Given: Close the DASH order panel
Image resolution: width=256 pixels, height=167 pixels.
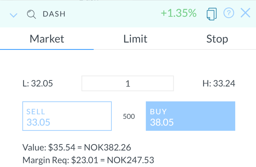Looking at the screenshot, I should pyautogui.click(x=245, y=13).
